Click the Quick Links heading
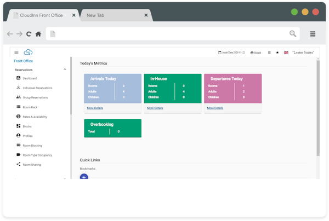The height and width of the screenshot is (221, 329). coord(90,160)
